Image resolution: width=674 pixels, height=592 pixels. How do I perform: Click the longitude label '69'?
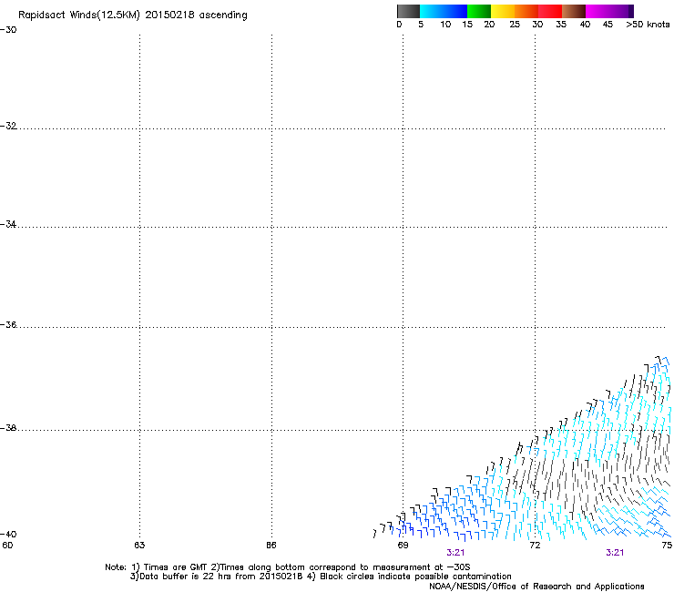[x=403, y=546]
